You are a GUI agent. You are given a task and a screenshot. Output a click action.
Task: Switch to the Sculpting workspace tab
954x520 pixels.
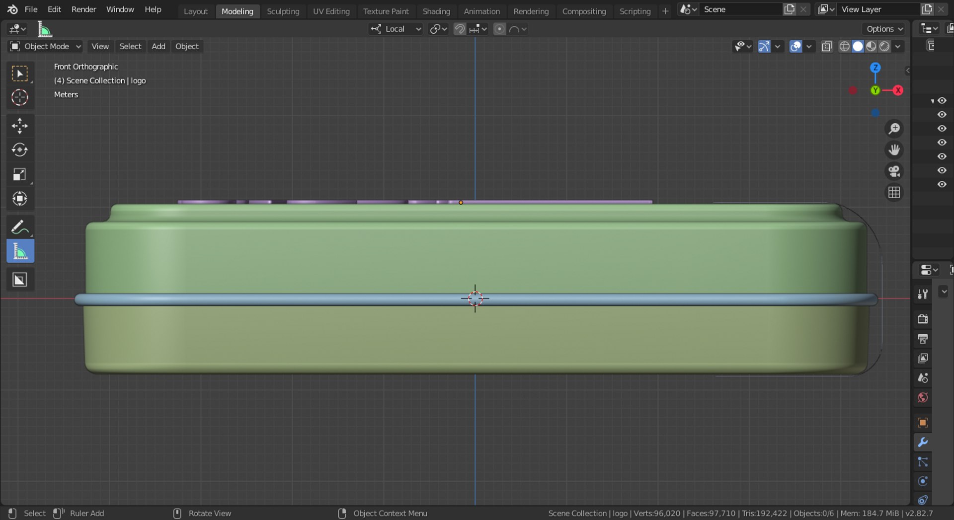(x=283, y=11)
